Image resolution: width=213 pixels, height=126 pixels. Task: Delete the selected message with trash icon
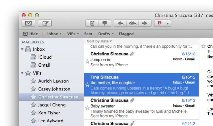point(92,23)
